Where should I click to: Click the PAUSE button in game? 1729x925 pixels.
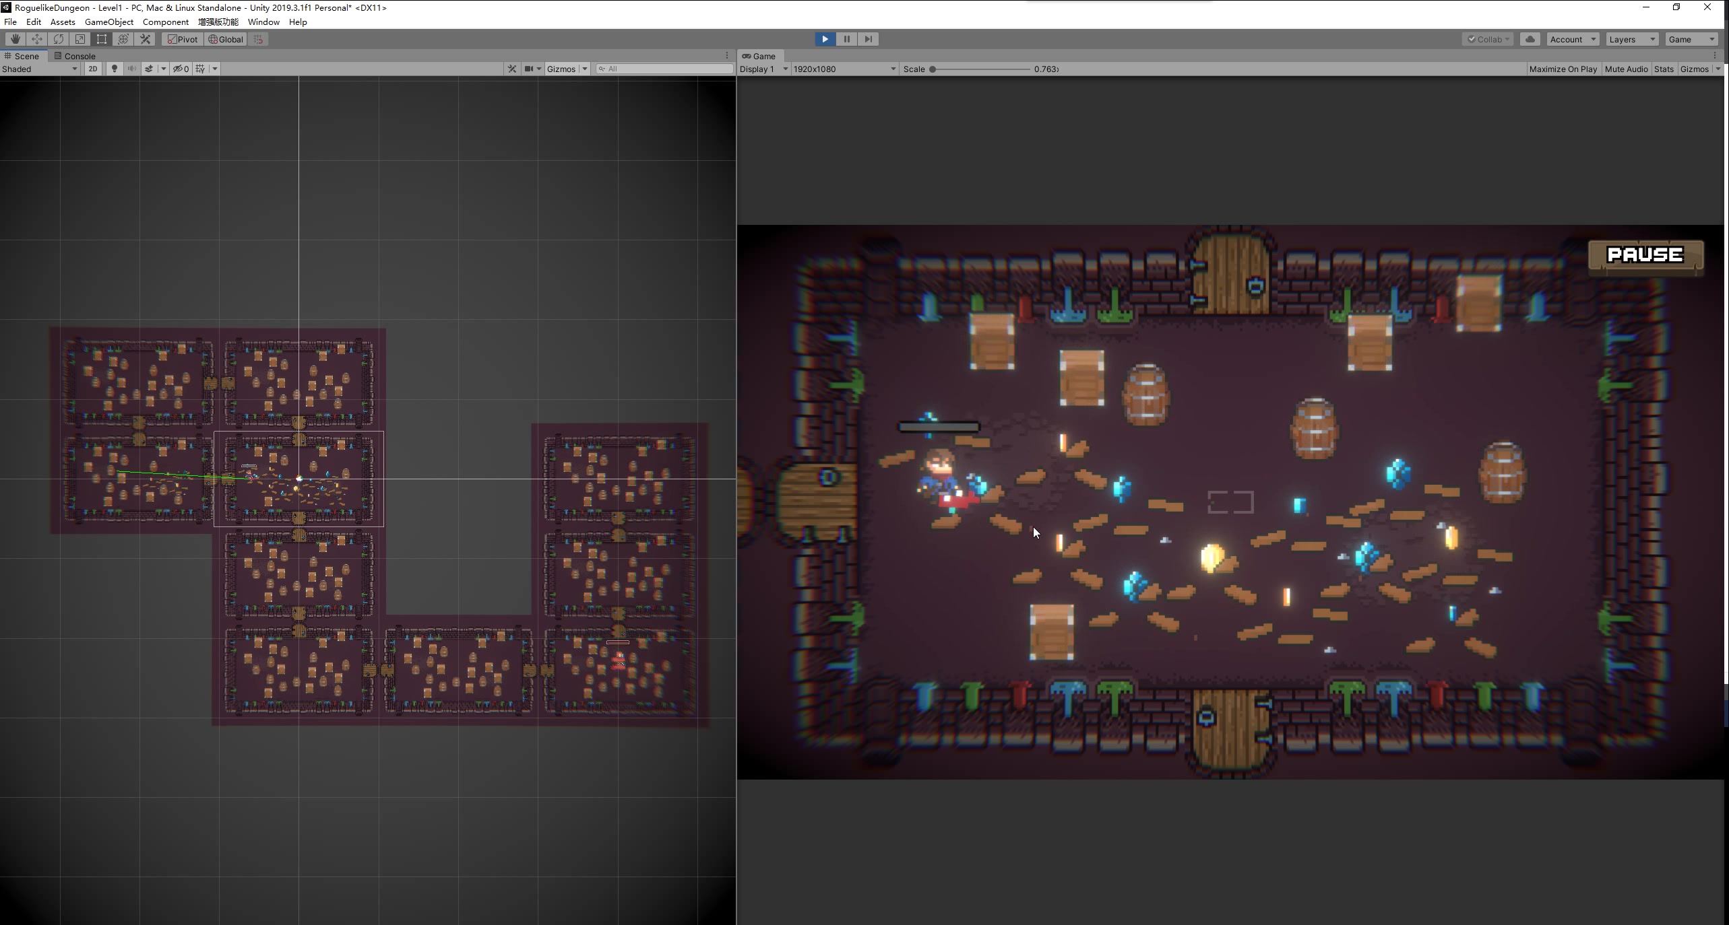[x=1645, y=254]
